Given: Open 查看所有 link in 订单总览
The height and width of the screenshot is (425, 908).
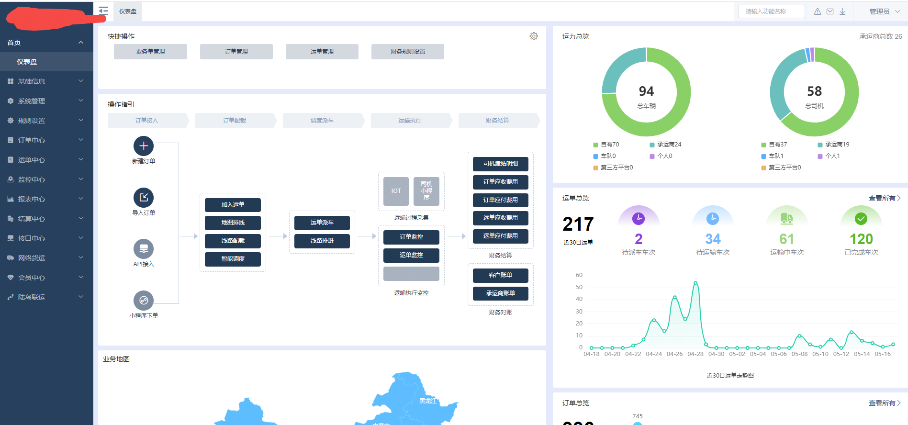Looking at the screenshot, I should pyautogui.click(x=885, y=403).
